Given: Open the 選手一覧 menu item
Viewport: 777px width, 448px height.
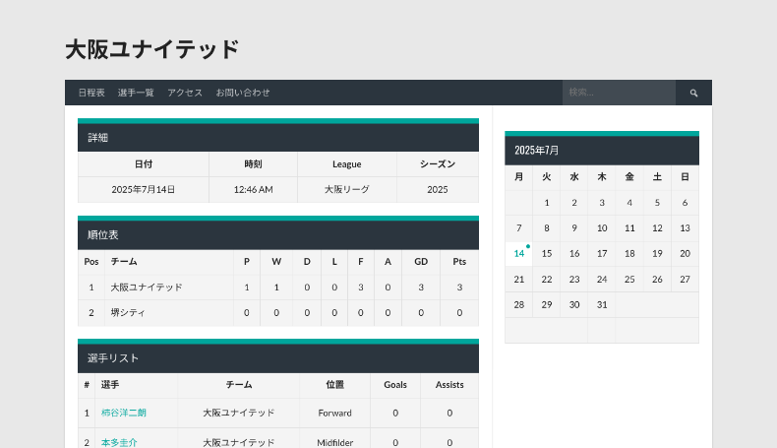Looking at the screenshot, I should 136,93.
